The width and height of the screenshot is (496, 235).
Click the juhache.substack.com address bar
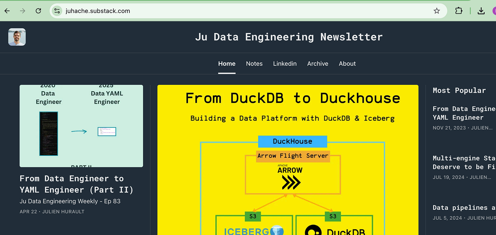click(249, 11)
